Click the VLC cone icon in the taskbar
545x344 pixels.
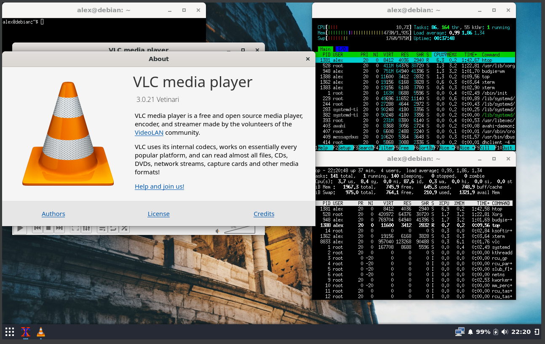click(40, 332)
